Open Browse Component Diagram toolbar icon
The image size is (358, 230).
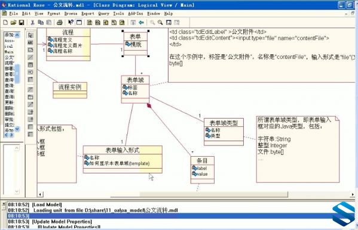(x=106, y=22)
